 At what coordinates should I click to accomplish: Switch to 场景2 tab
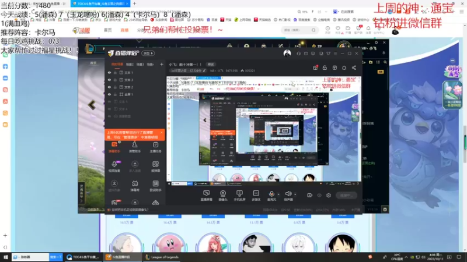(130, 64)
